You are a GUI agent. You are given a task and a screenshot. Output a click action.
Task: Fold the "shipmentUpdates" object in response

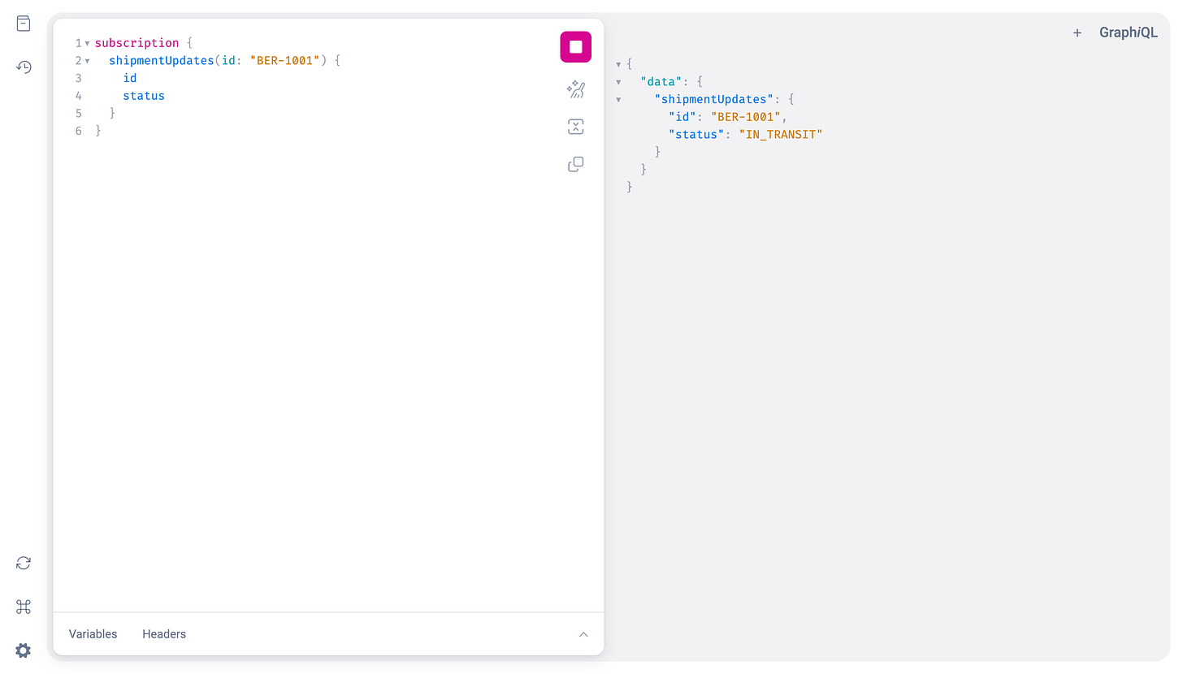pos(619,100)
